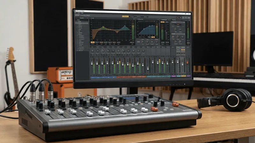Close the rightmost effect panel with its X
Screen dimensions: 255x143
[x=189, y=20]
